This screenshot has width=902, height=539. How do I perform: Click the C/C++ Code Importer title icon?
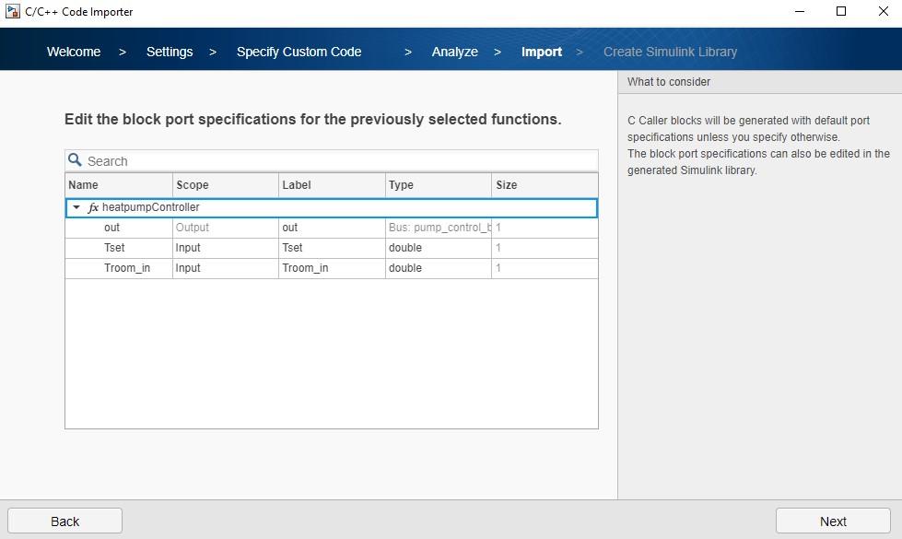[12, 12]
